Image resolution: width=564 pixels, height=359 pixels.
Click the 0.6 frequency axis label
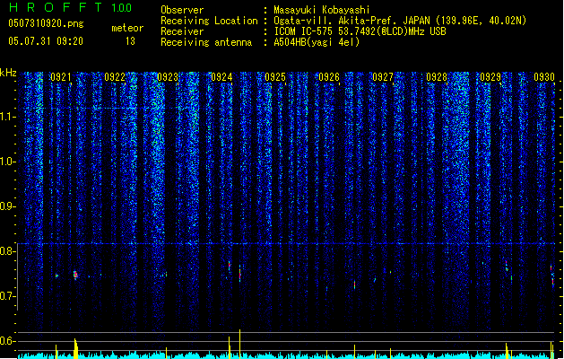(8, 341)
